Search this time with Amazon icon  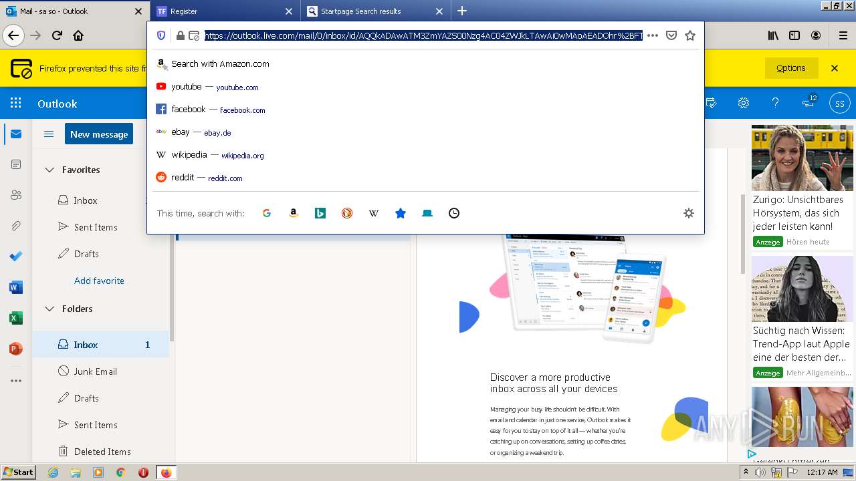tap(294, 213)
